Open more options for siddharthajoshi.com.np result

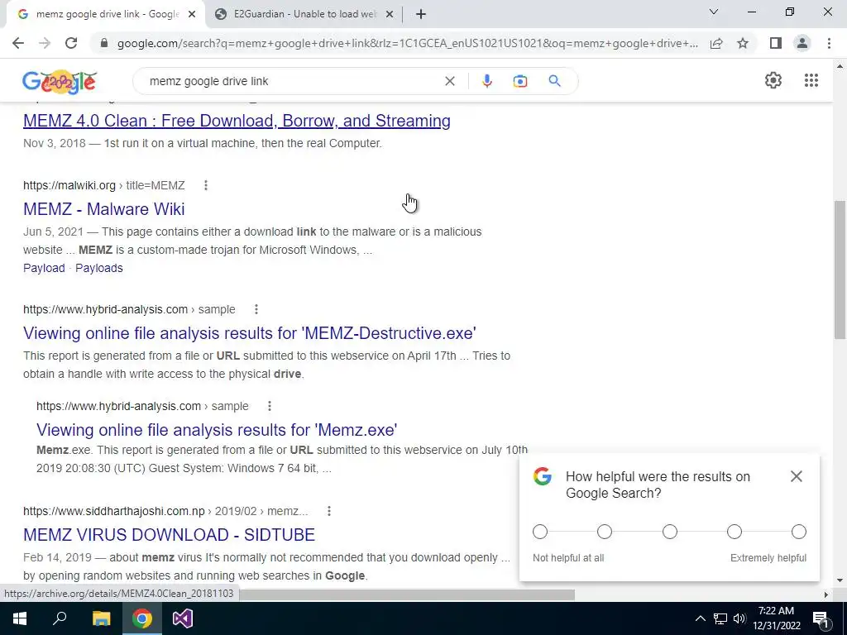tap(328, 511)
